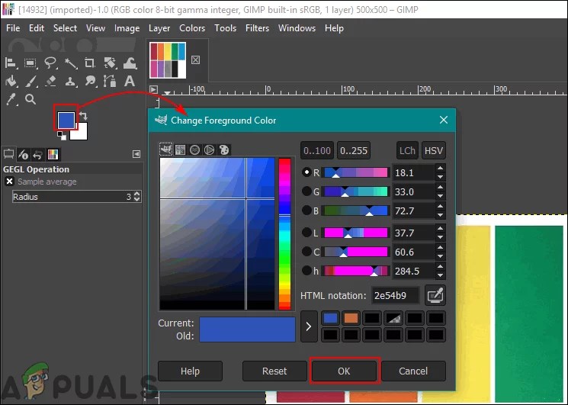Select the Paths tool
The image size is (568, 405).
point(110,81)
